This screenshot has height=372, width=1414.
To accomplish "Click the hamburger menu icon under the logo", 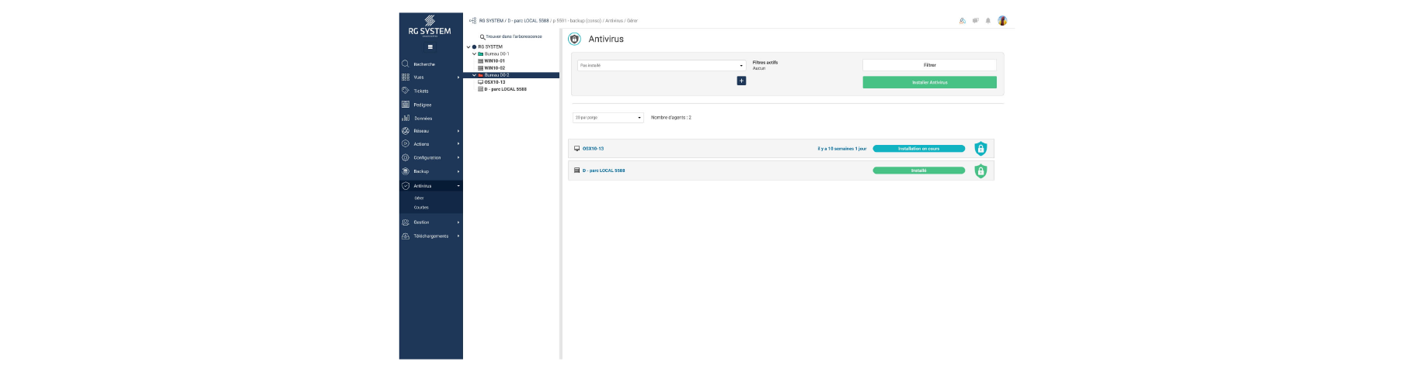I will 430,47.
